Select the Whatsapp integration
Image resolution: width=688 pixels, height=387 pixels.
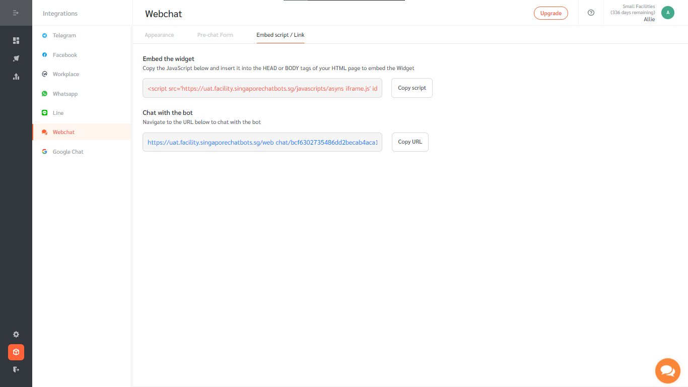coord(64,94)
